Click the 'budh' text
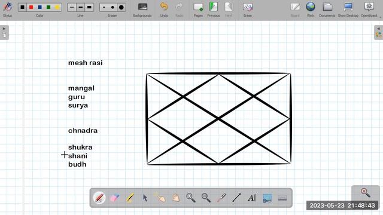The image size is (383, 215). click(77, 164)
